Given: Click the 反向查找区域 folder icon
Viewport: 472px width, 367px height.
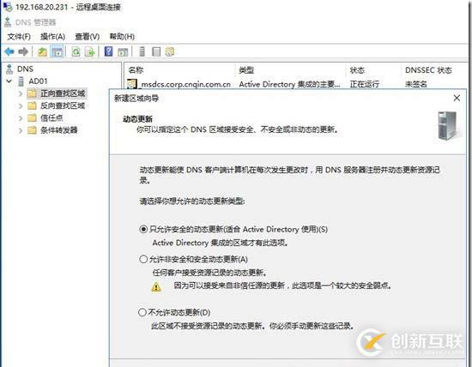Looking at the screenshot, I should tap(32, 105).
